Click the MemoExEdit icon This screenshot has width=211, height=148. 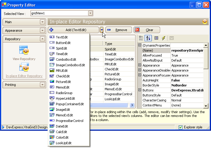pyautogui.click(x=52, y=115)
